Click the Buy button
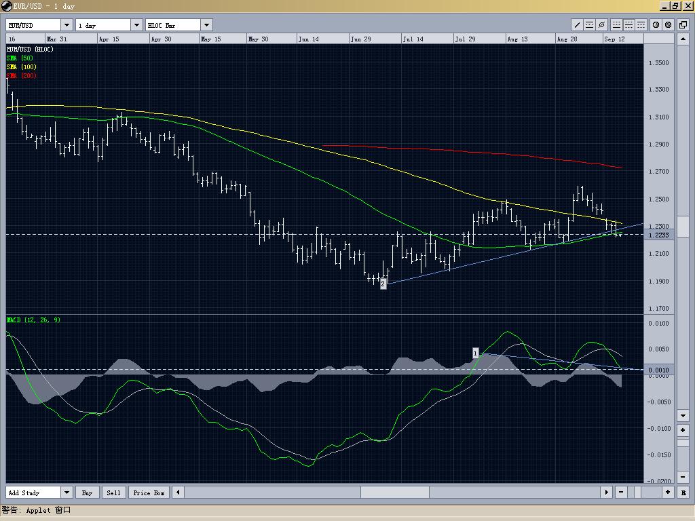695x521 pixels. click(x=88, y=493)
